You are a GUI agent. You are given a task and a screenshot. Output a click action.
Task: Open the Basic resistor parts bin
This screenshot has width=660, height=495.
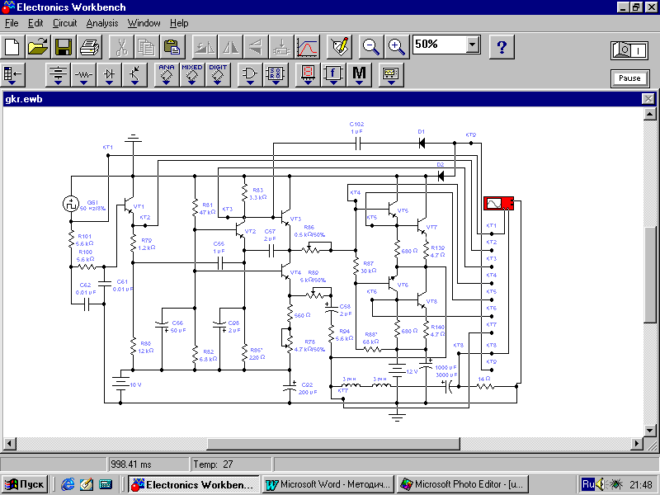click(83, 75)
